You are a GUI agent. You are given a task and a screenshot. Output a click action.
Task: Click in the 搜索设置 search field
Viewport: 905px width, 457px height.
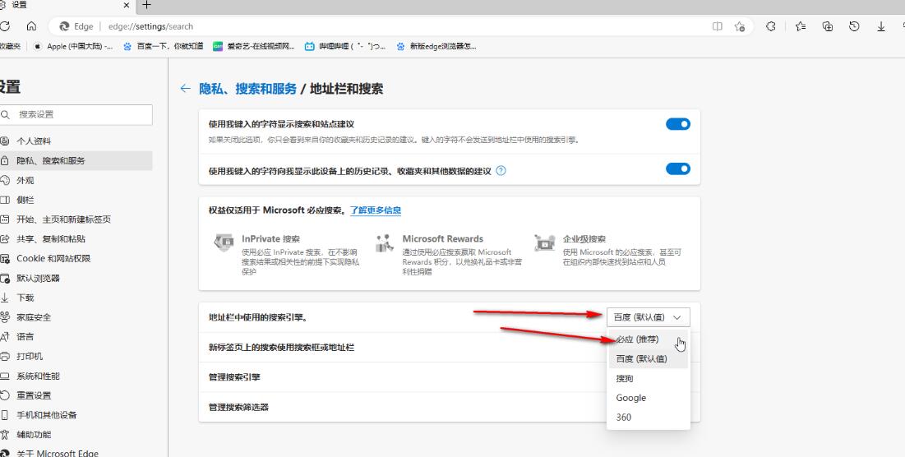coord(76,115)
